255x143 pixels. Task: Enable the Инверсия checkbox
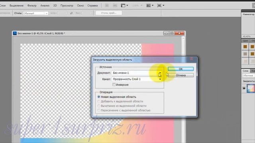tap(114, 85)
